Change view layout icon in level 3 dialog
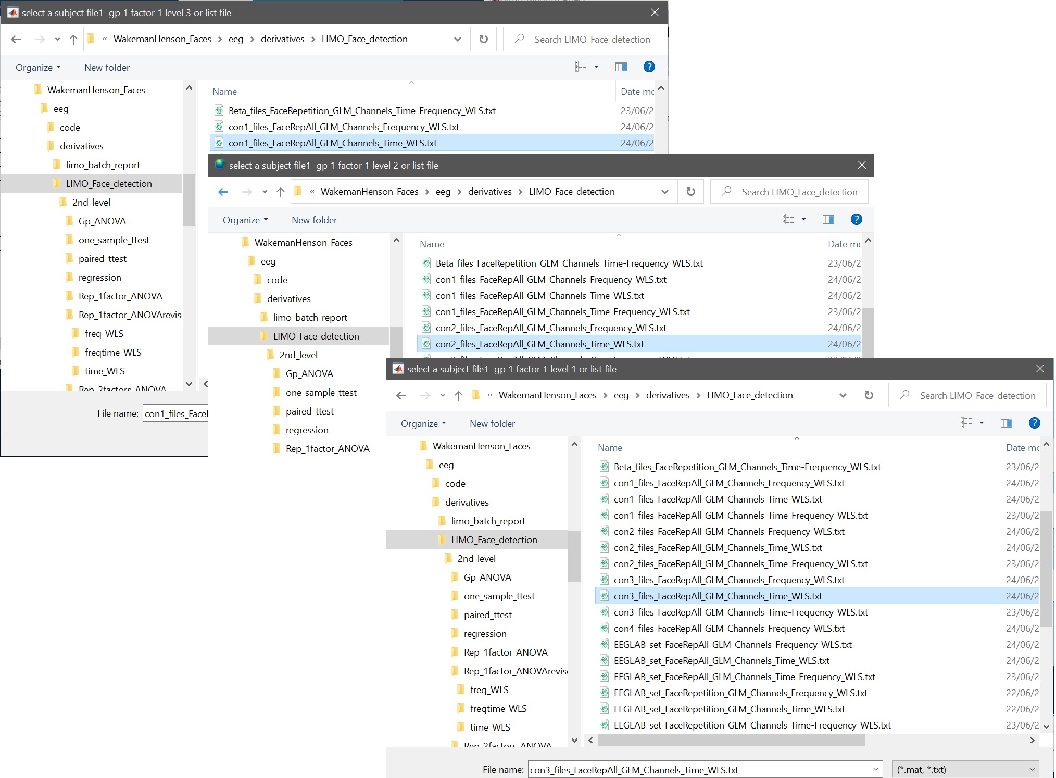 coord(581,67)
